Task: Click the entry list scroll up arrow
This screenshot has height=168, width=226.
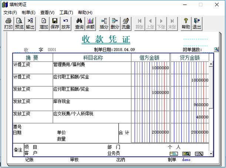Action: tap(211, 64)
